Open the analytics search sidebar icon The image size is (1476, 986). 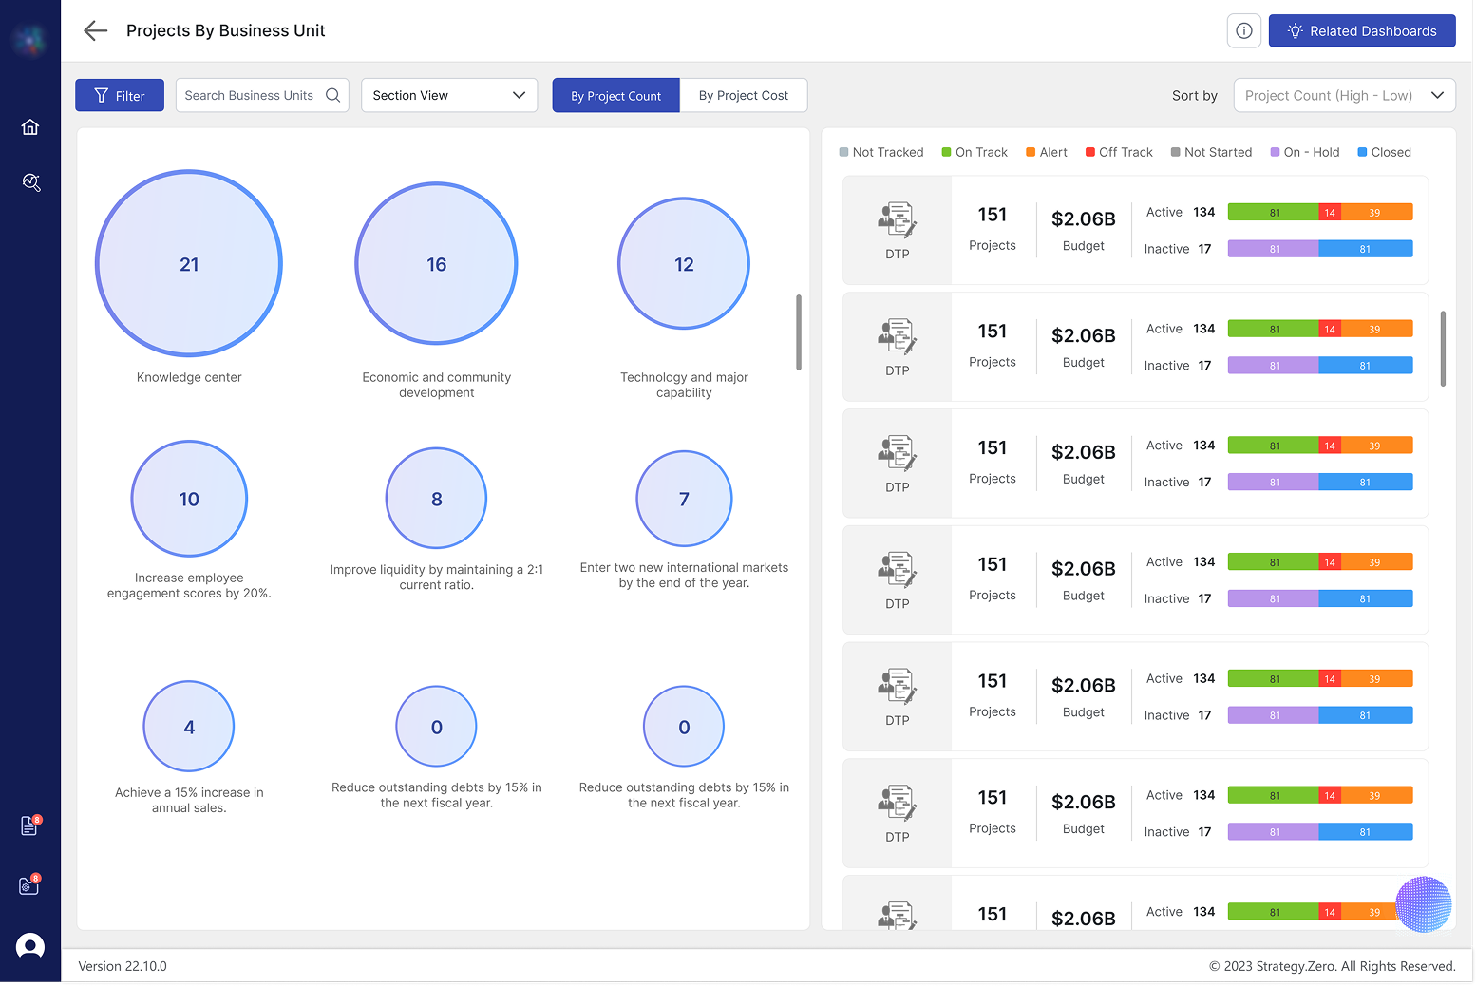click(x=30, y=182)
